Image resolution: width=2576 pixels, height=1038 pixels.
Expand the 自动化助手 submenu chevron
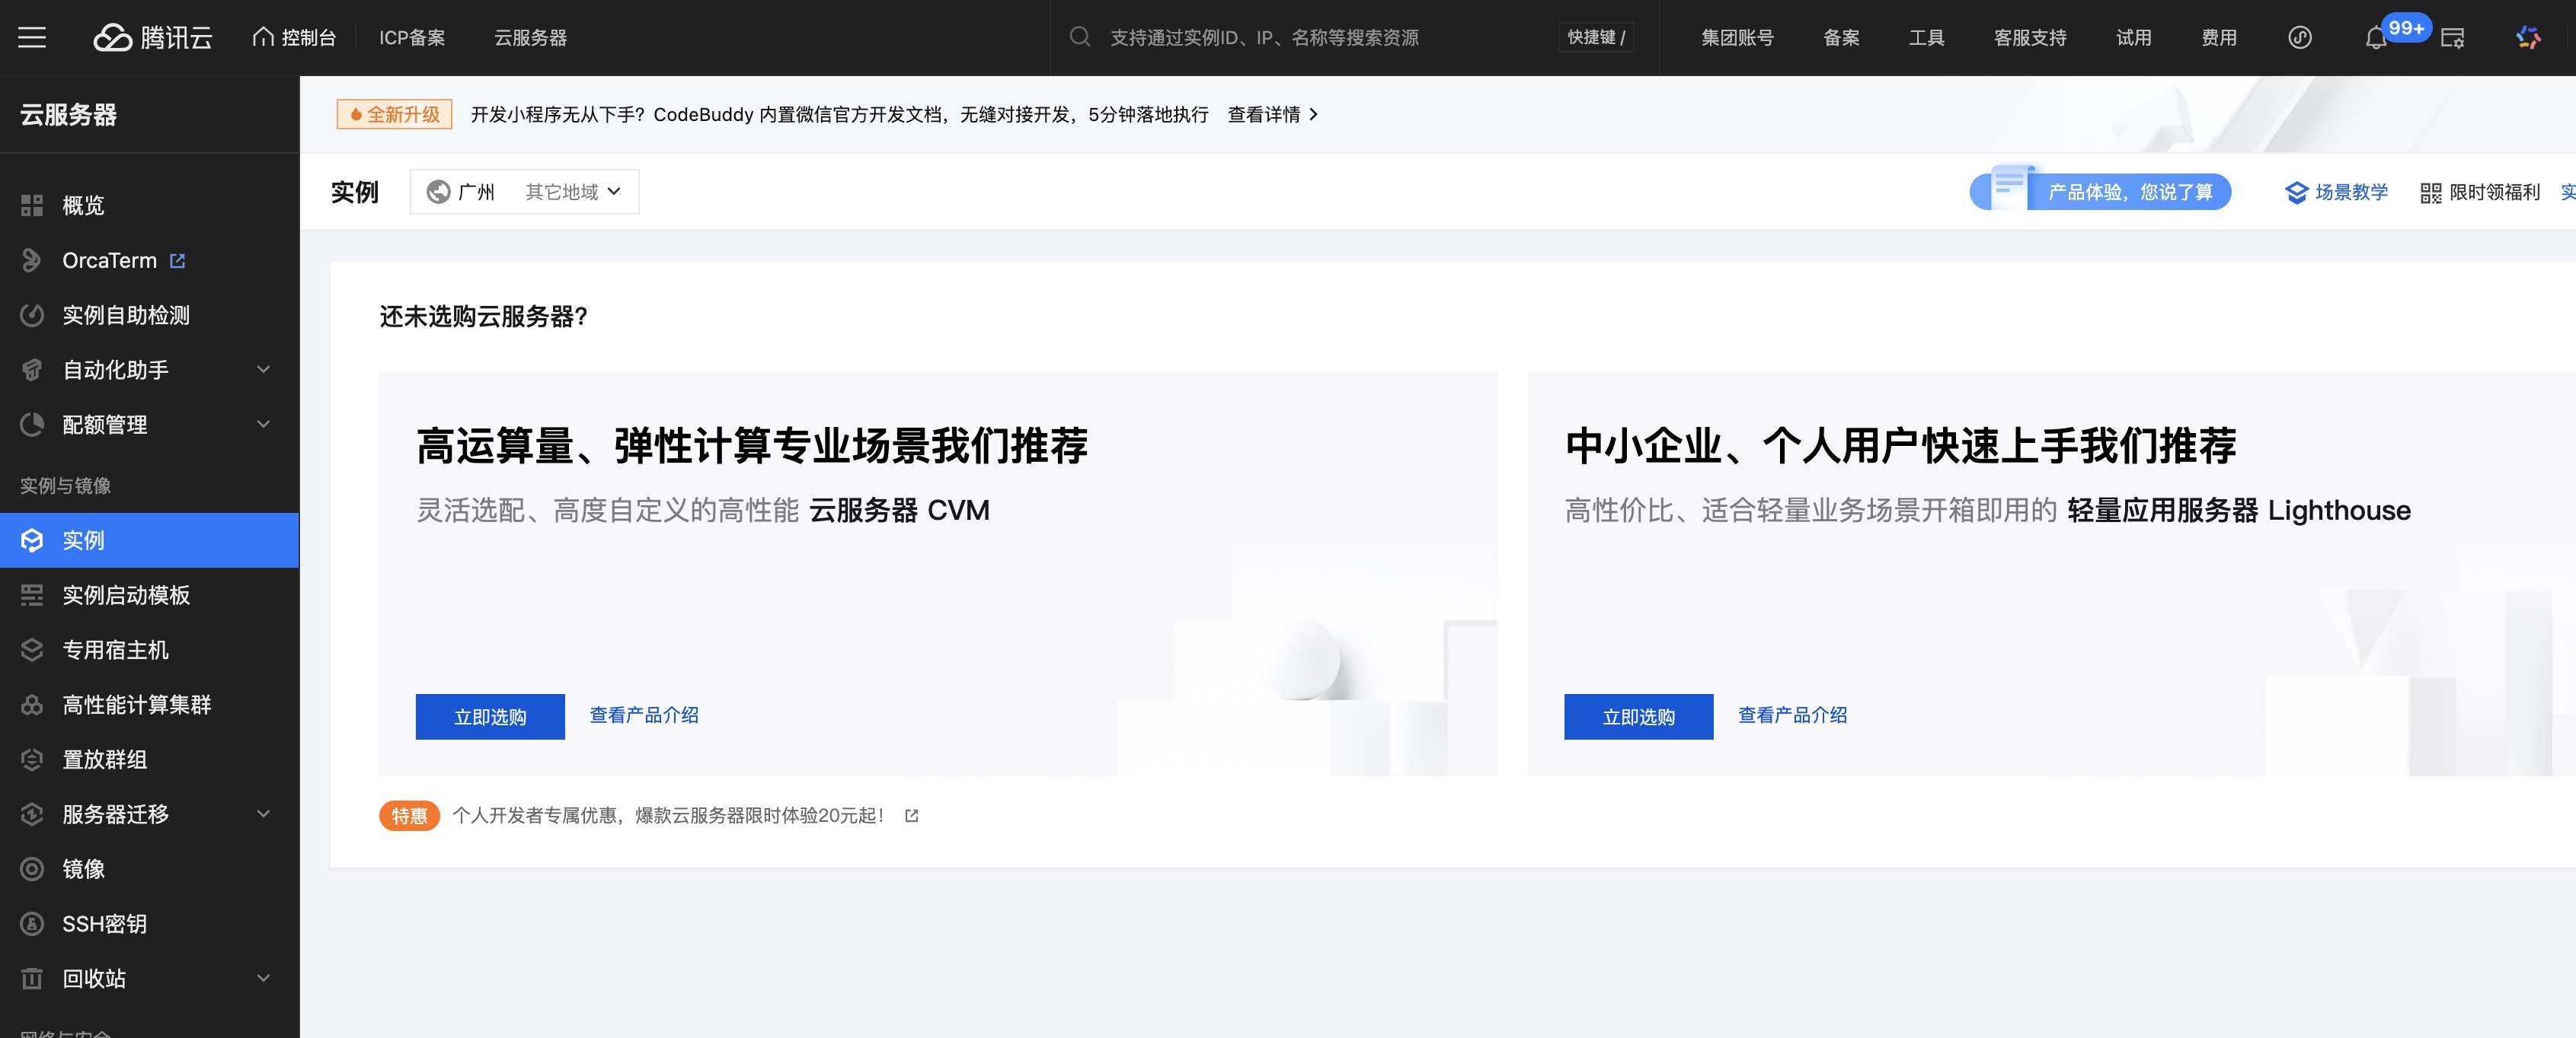[264, 370]
